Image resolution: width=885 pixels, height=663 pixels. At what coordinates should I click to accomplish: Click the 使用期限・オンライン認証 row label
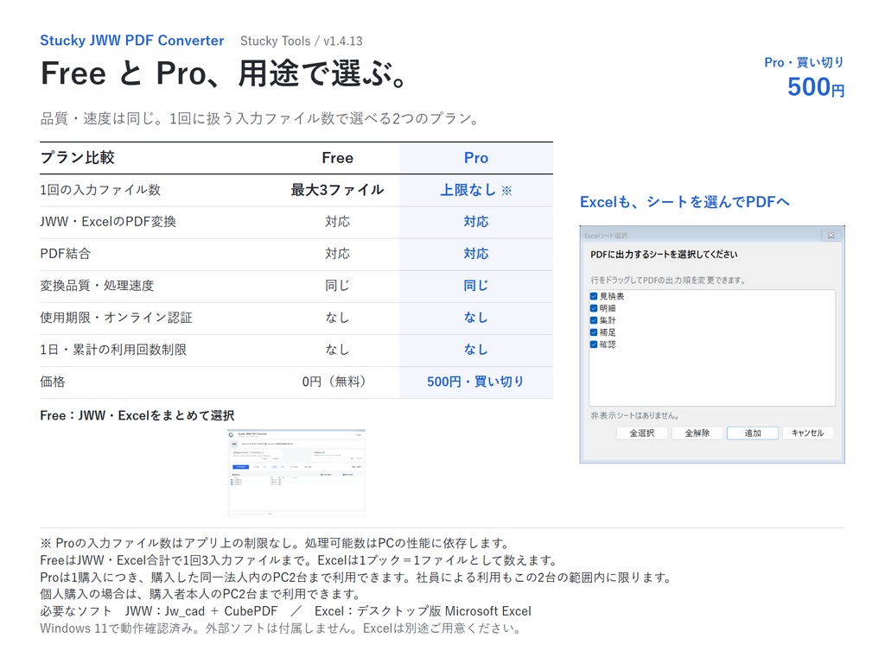(x=117, y=318)
